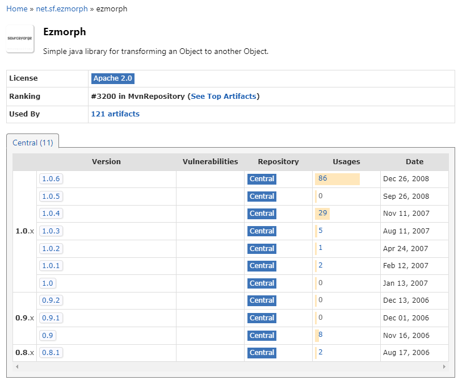Click the date Nov 11, 2007
Image resolution: width=458 pixels, height=380 pixels.
point(406,214)
